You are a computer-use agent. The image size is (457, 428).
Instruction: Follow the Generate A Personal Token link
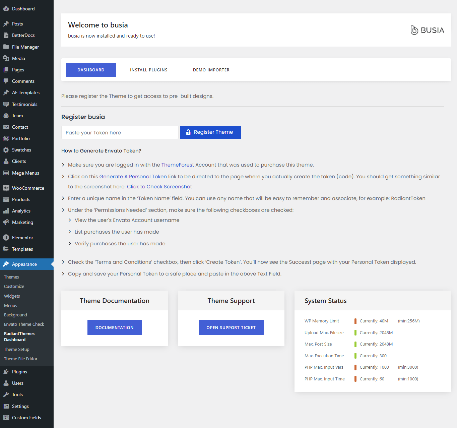(x=133, y=177)
